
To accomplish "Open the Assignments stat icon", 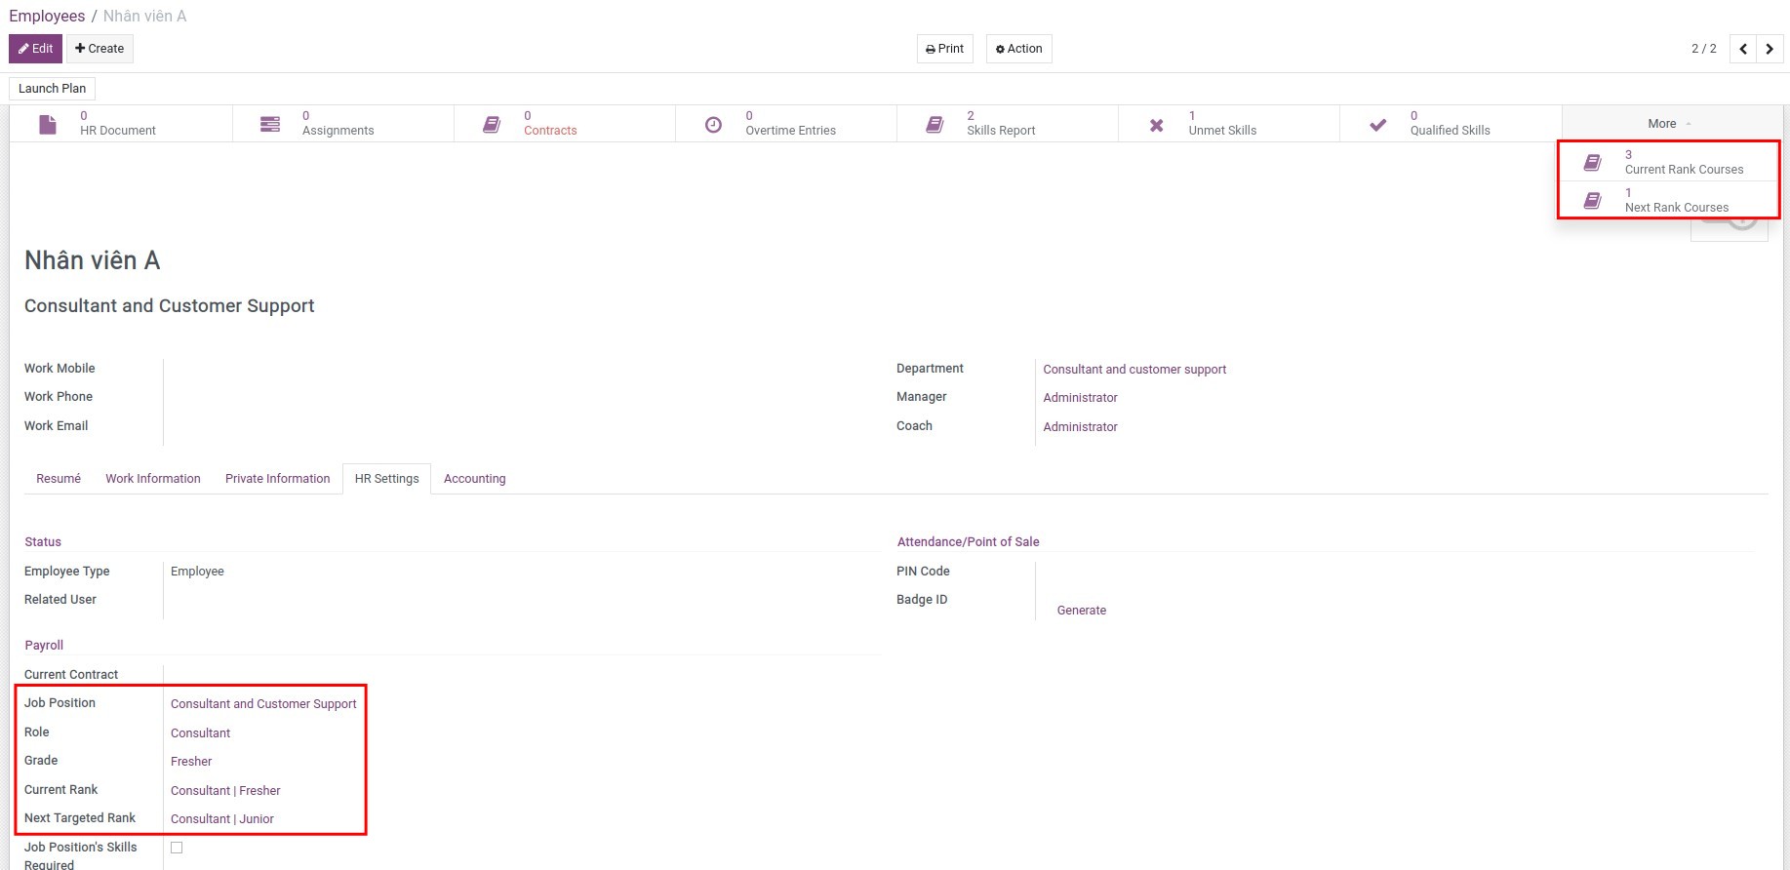I will (270, 124).
